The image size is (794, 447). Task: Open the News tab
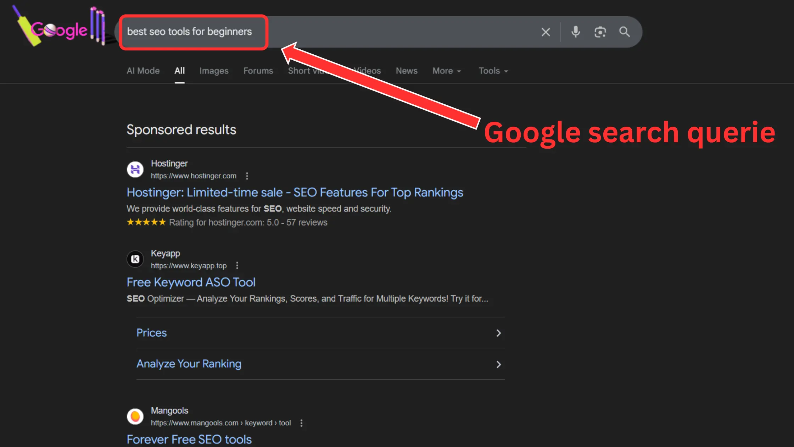407,71
